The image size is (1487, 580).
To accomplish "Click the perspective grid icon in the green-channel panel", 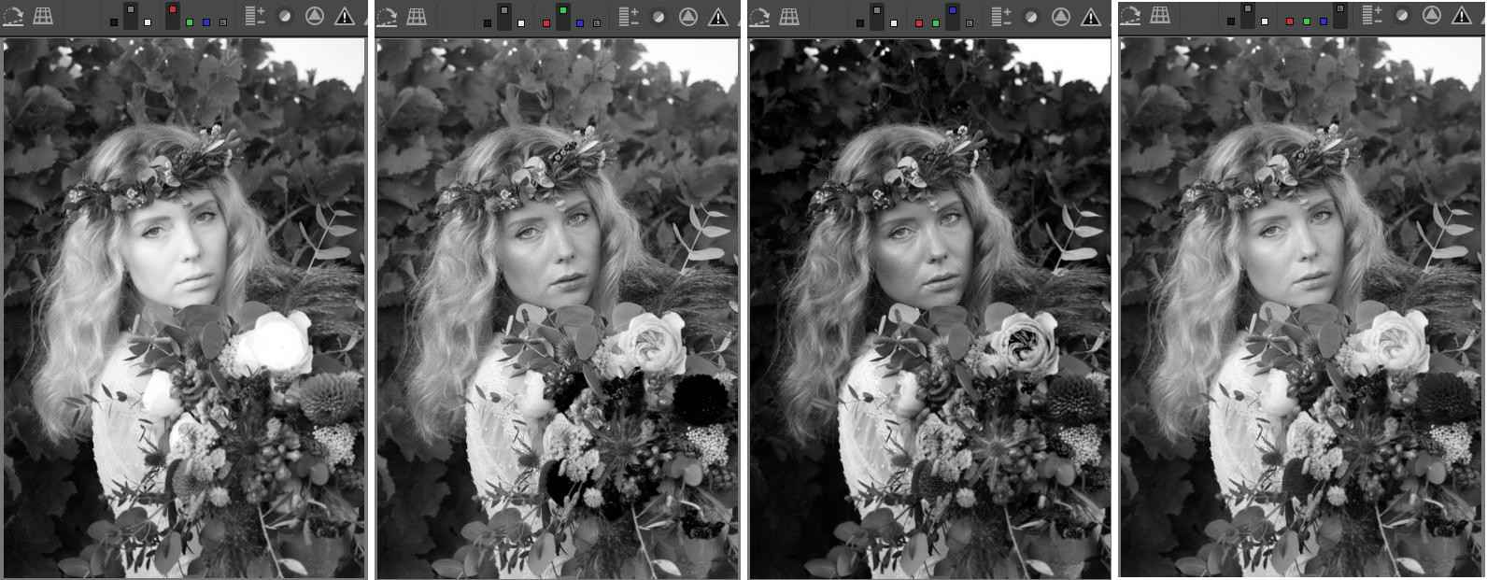I will (417, 16).
